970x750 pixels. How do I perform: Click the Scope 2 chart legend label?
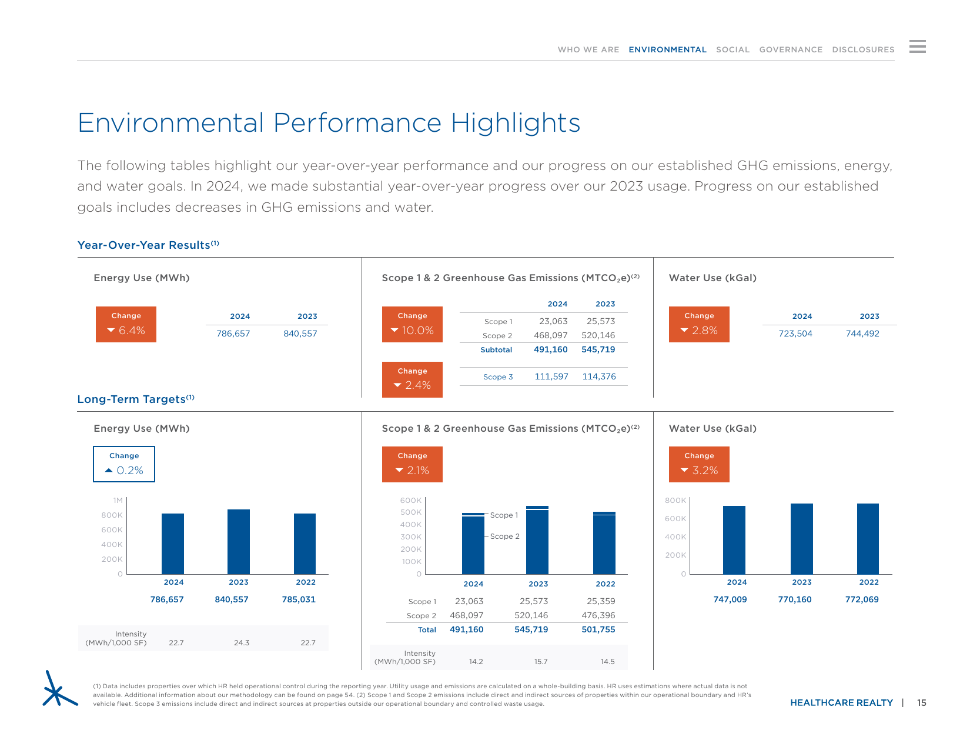505,536
